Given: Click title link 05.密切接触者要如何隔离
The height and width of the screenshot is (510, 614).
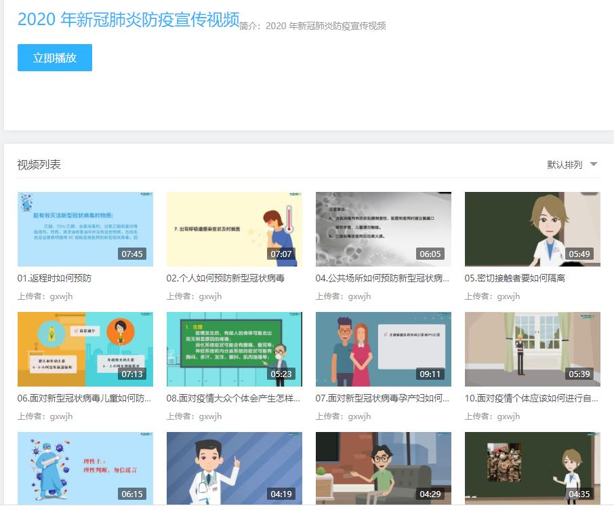Looking at the screenshot, I should pos(514,278).
